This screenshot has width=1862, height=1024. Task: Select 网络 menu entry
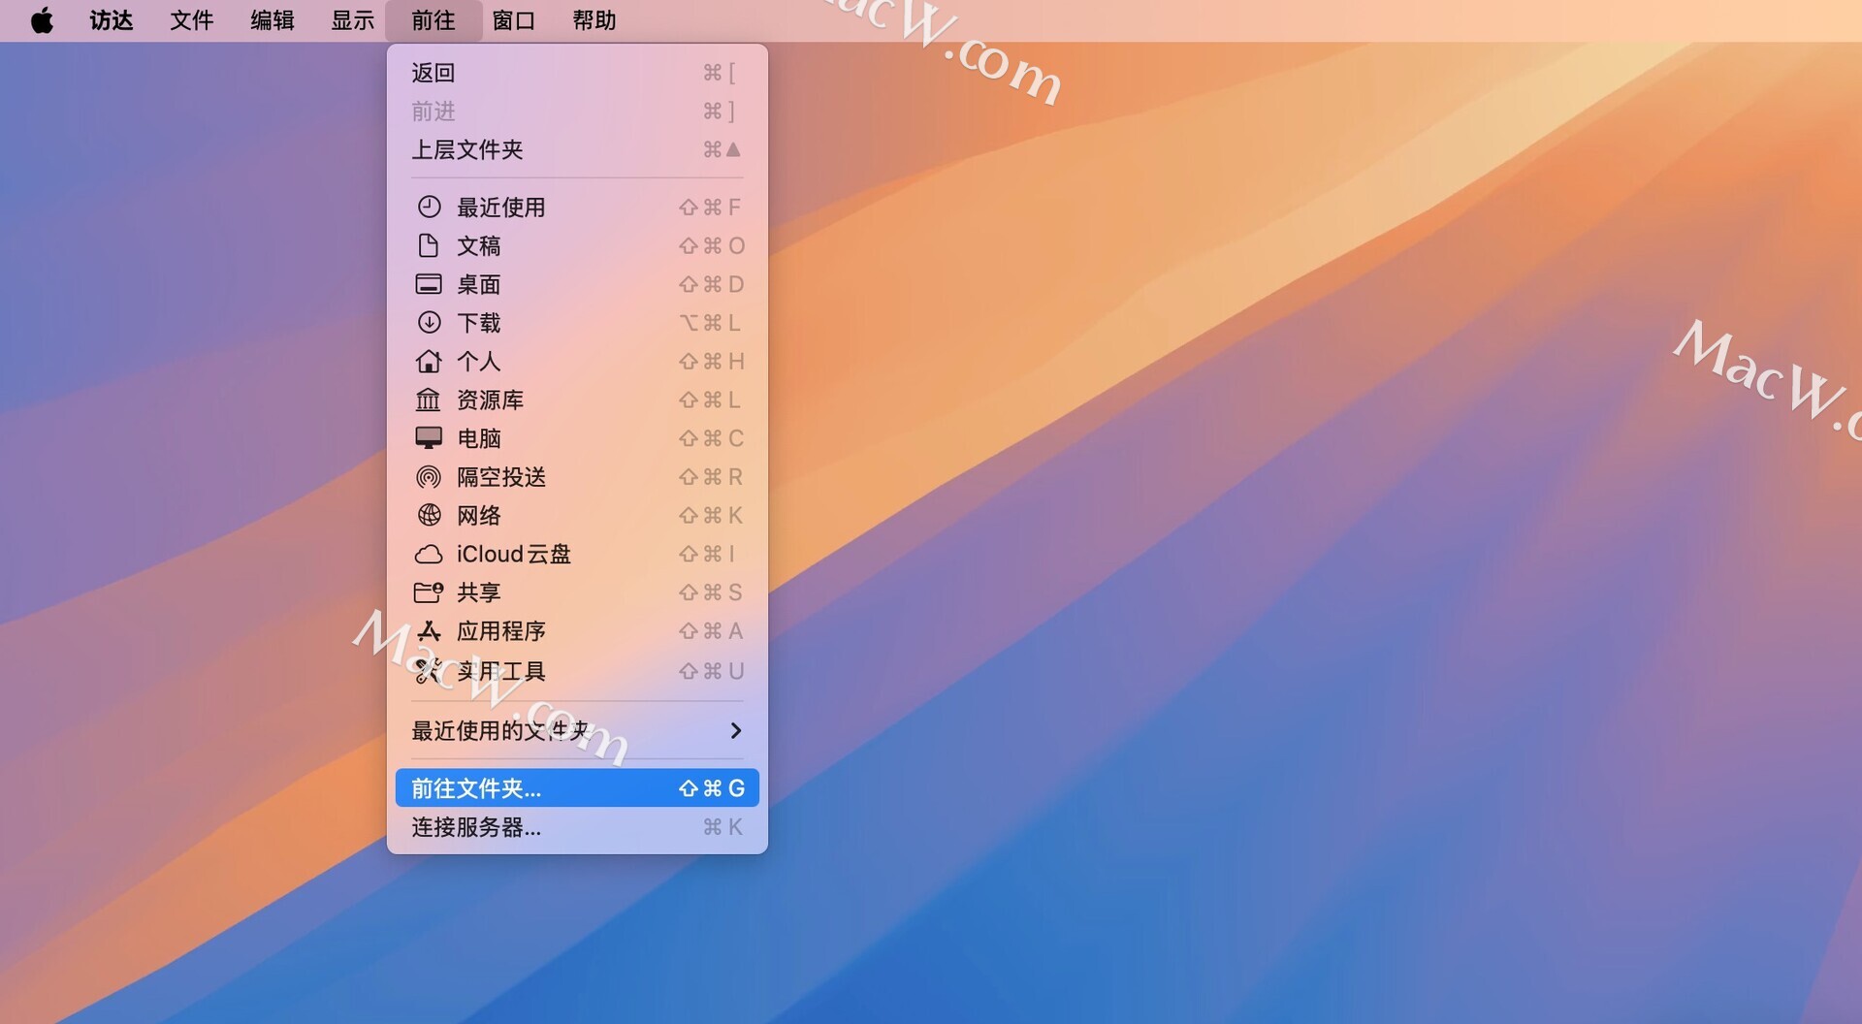577,515
